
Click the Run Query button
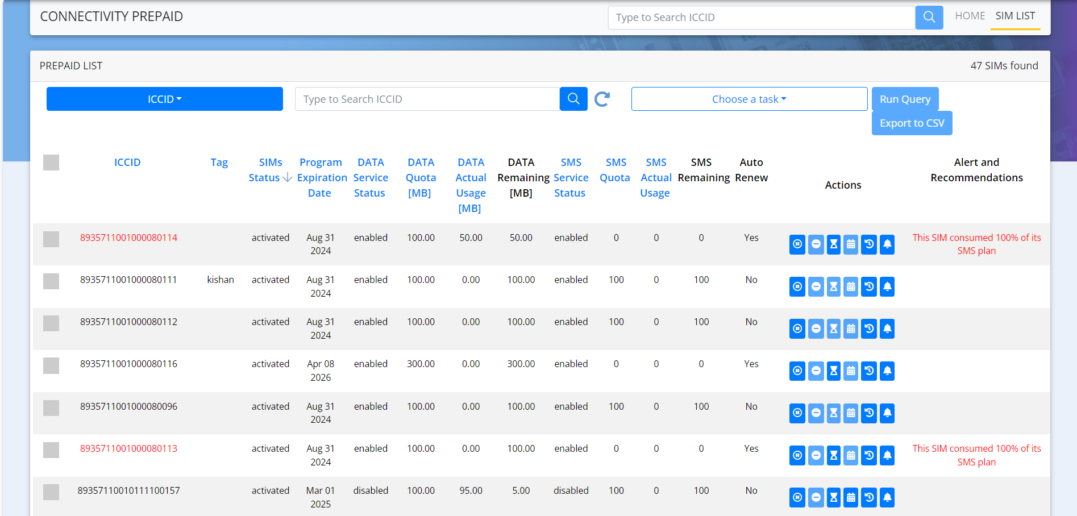point(905,99)
